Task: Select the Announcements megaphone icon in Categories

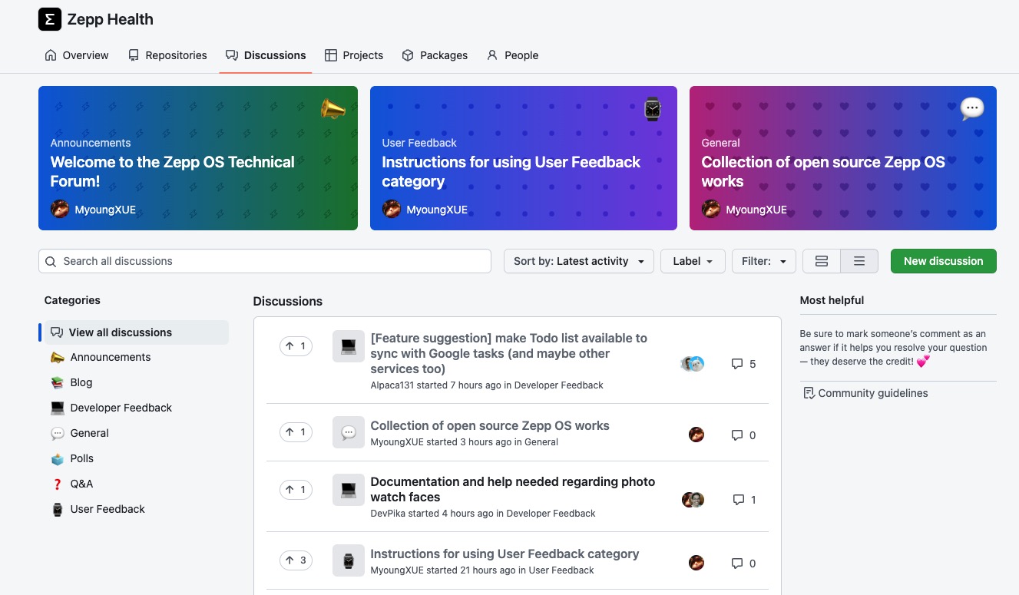Action: [x=58, y=357]
